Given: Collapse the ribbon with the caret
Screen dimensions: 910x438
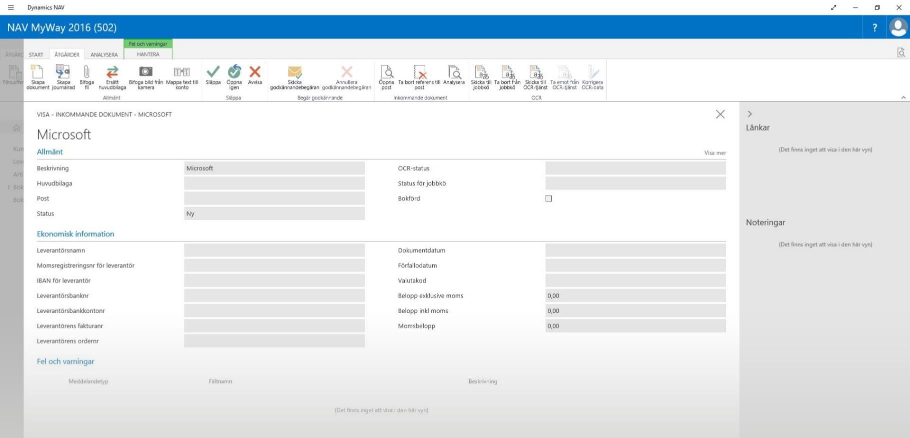Looking at the screenshot, I should (904, 97).
